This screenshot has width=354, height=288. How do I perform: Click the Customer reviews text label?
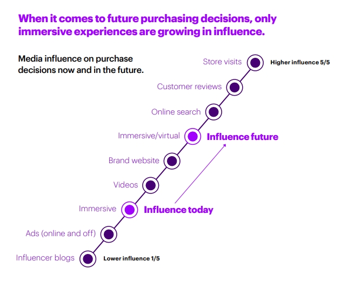click(x=189, y=86)
